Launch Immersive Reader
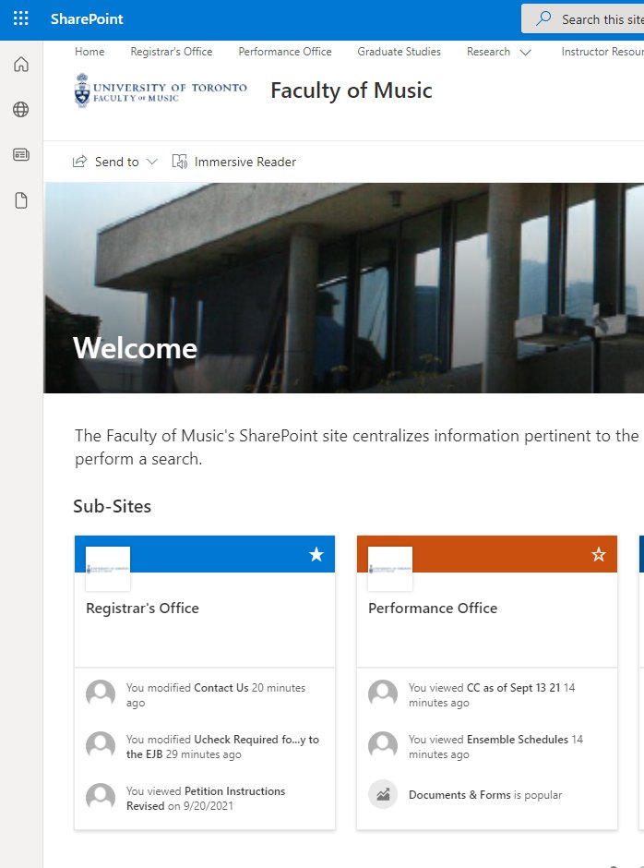This screenshot has width=644, height=868. [234, 162]
